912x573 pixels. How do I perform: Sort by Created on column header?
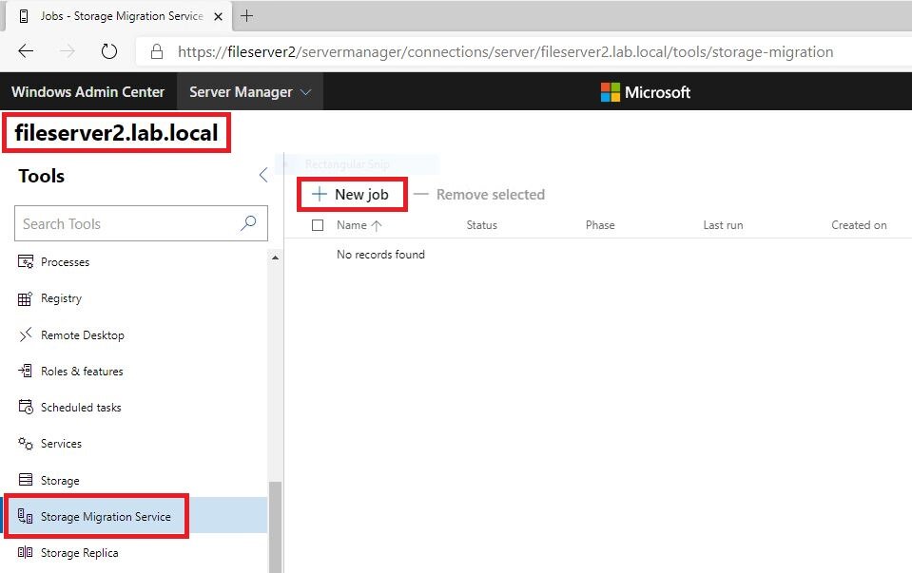(859, 225)
